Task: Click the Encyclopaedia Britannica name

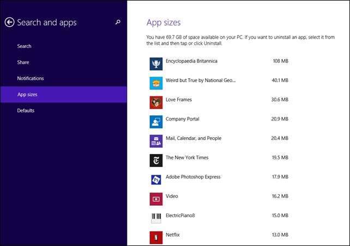Action: pyautogui.click(x=191, y=61)
